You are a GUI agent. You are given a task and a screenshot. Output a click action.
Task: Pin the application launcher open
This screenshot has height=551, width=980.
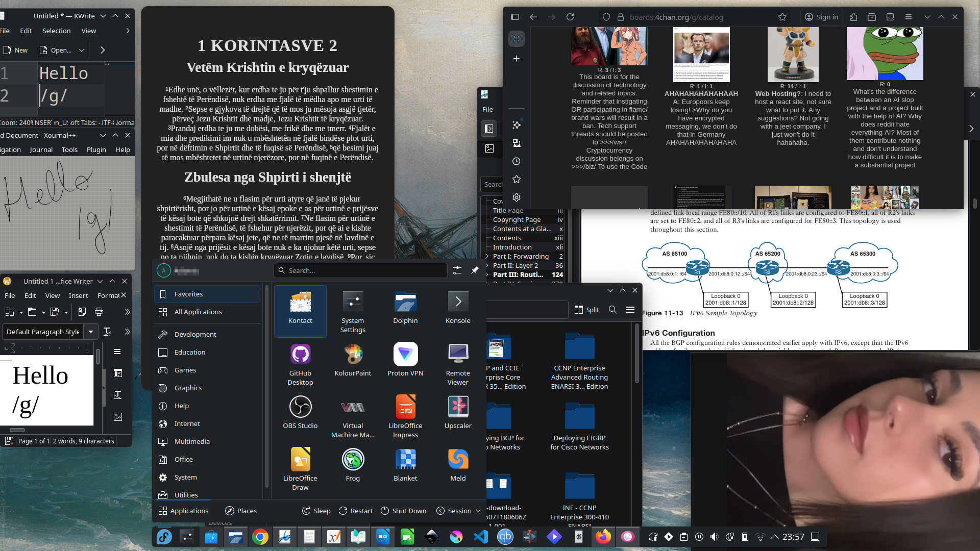(475, 270)
